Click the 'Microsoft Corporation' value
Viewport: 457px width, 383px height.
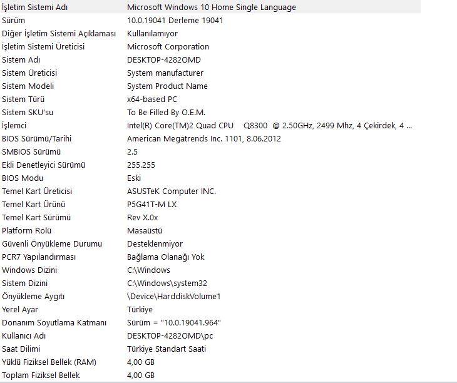[x=168, y=46]
